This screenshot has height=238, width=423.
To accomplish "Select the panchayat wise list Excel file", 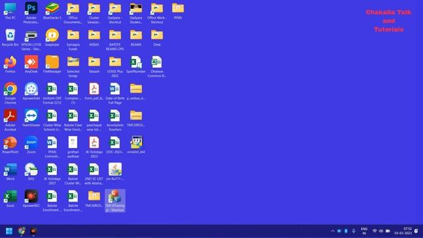I will tap(94, 120).
